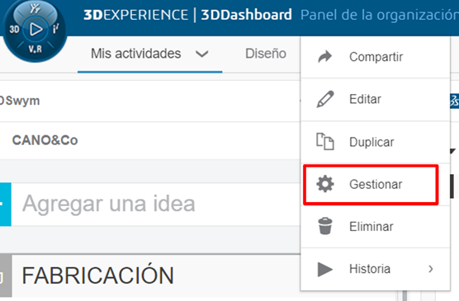Expand the Mis actividades tab chevron
The width and height of the screenshot is (459, 301).
click(202, 54)
